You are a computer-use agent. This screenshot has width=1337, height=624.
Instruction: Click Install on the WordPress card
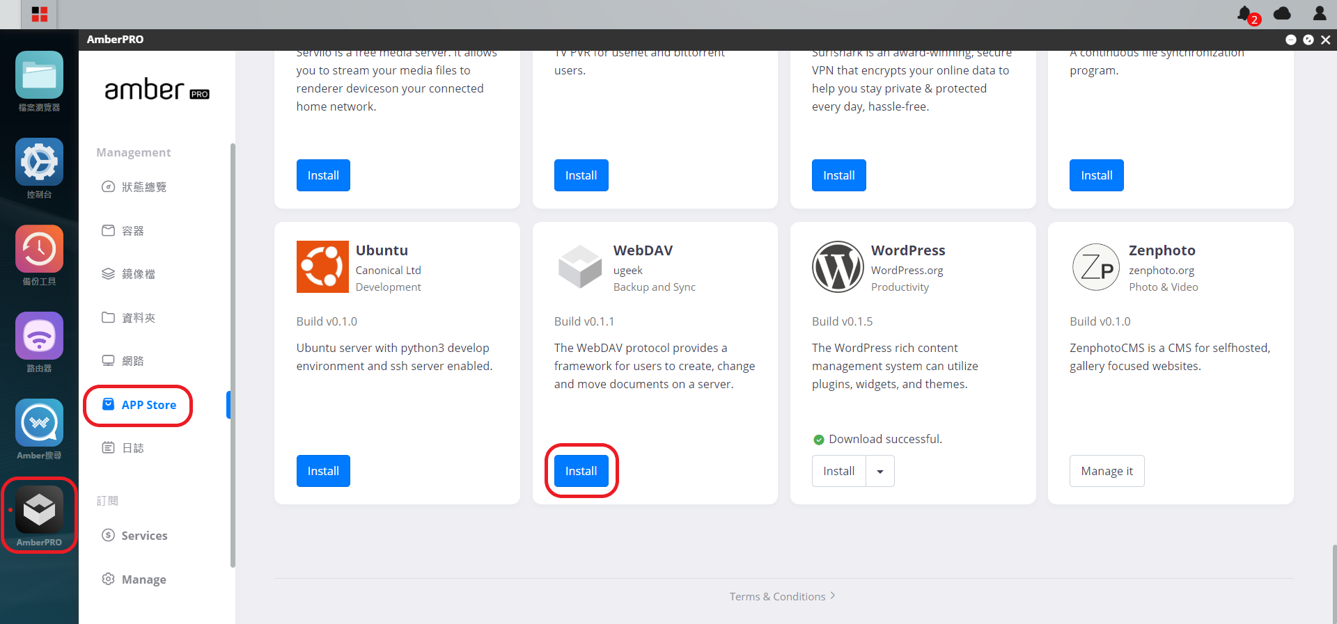838,471
